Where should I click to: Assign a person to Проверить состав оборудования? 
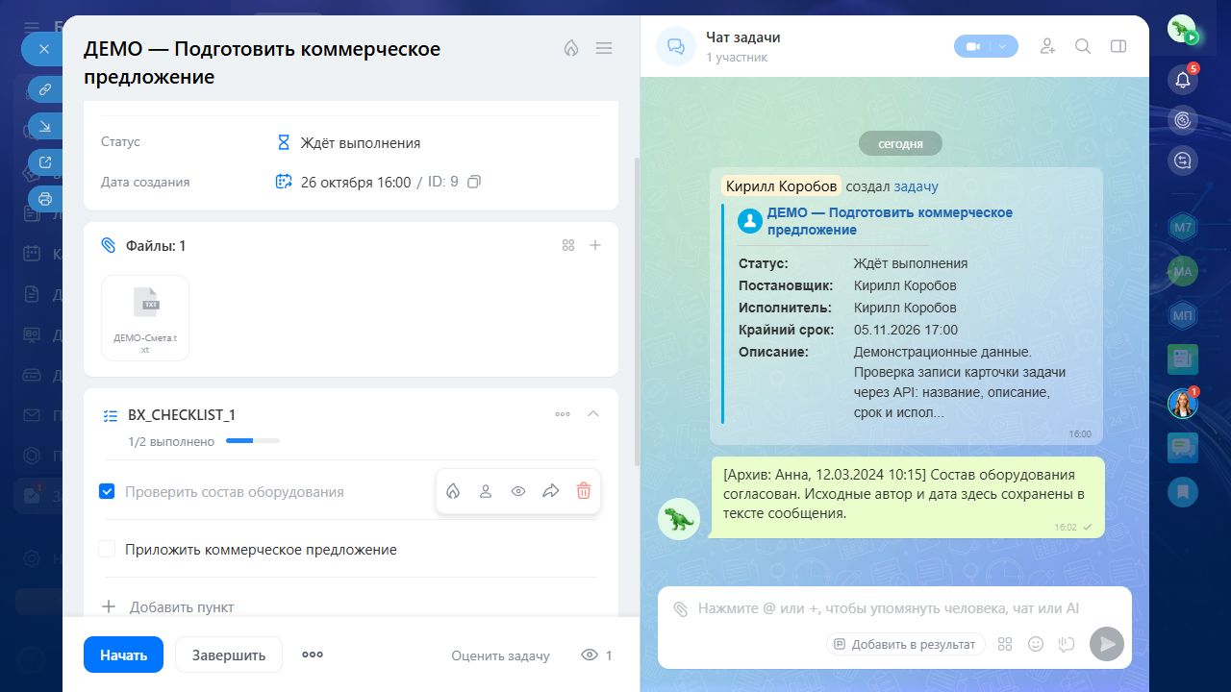[x=486, y=491]
